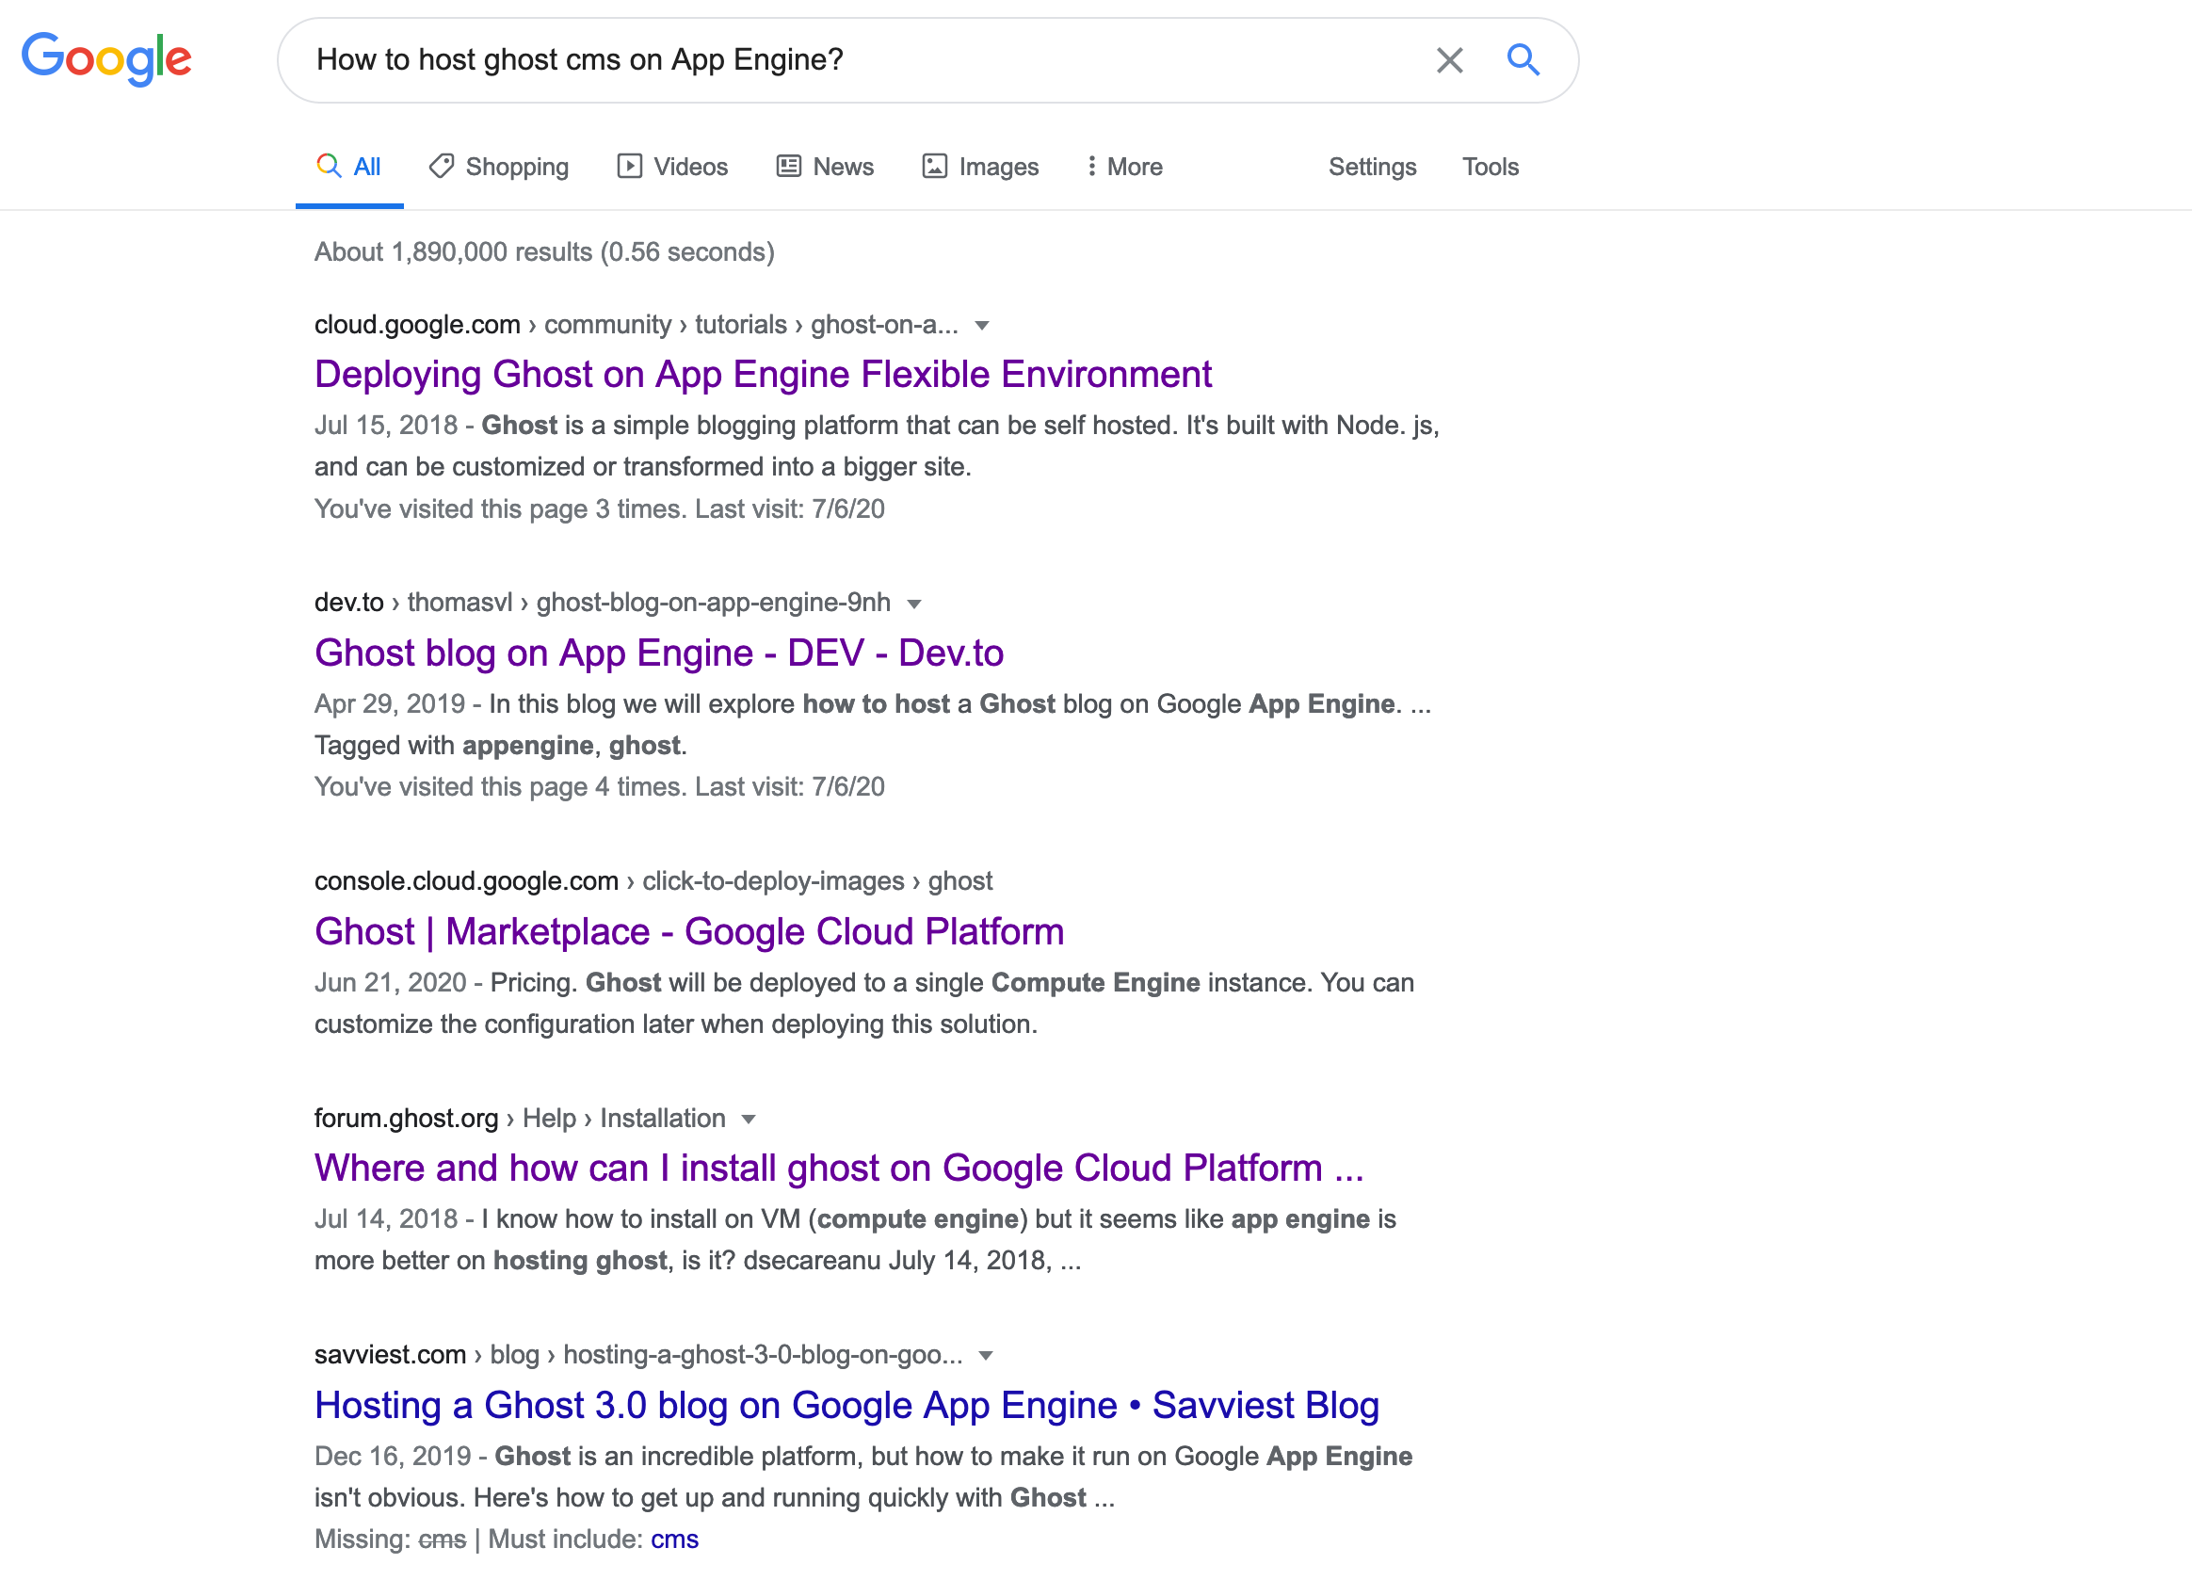Open the Tools menu
Screen dimensions: 2192x1580
(1490, 167)
